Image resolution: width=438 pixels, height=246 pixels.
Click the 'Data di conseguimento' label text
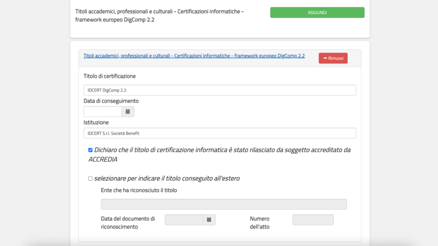click(x=111, y=101)
